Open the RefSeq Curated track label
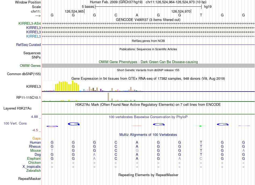 (x=28, y=45)
